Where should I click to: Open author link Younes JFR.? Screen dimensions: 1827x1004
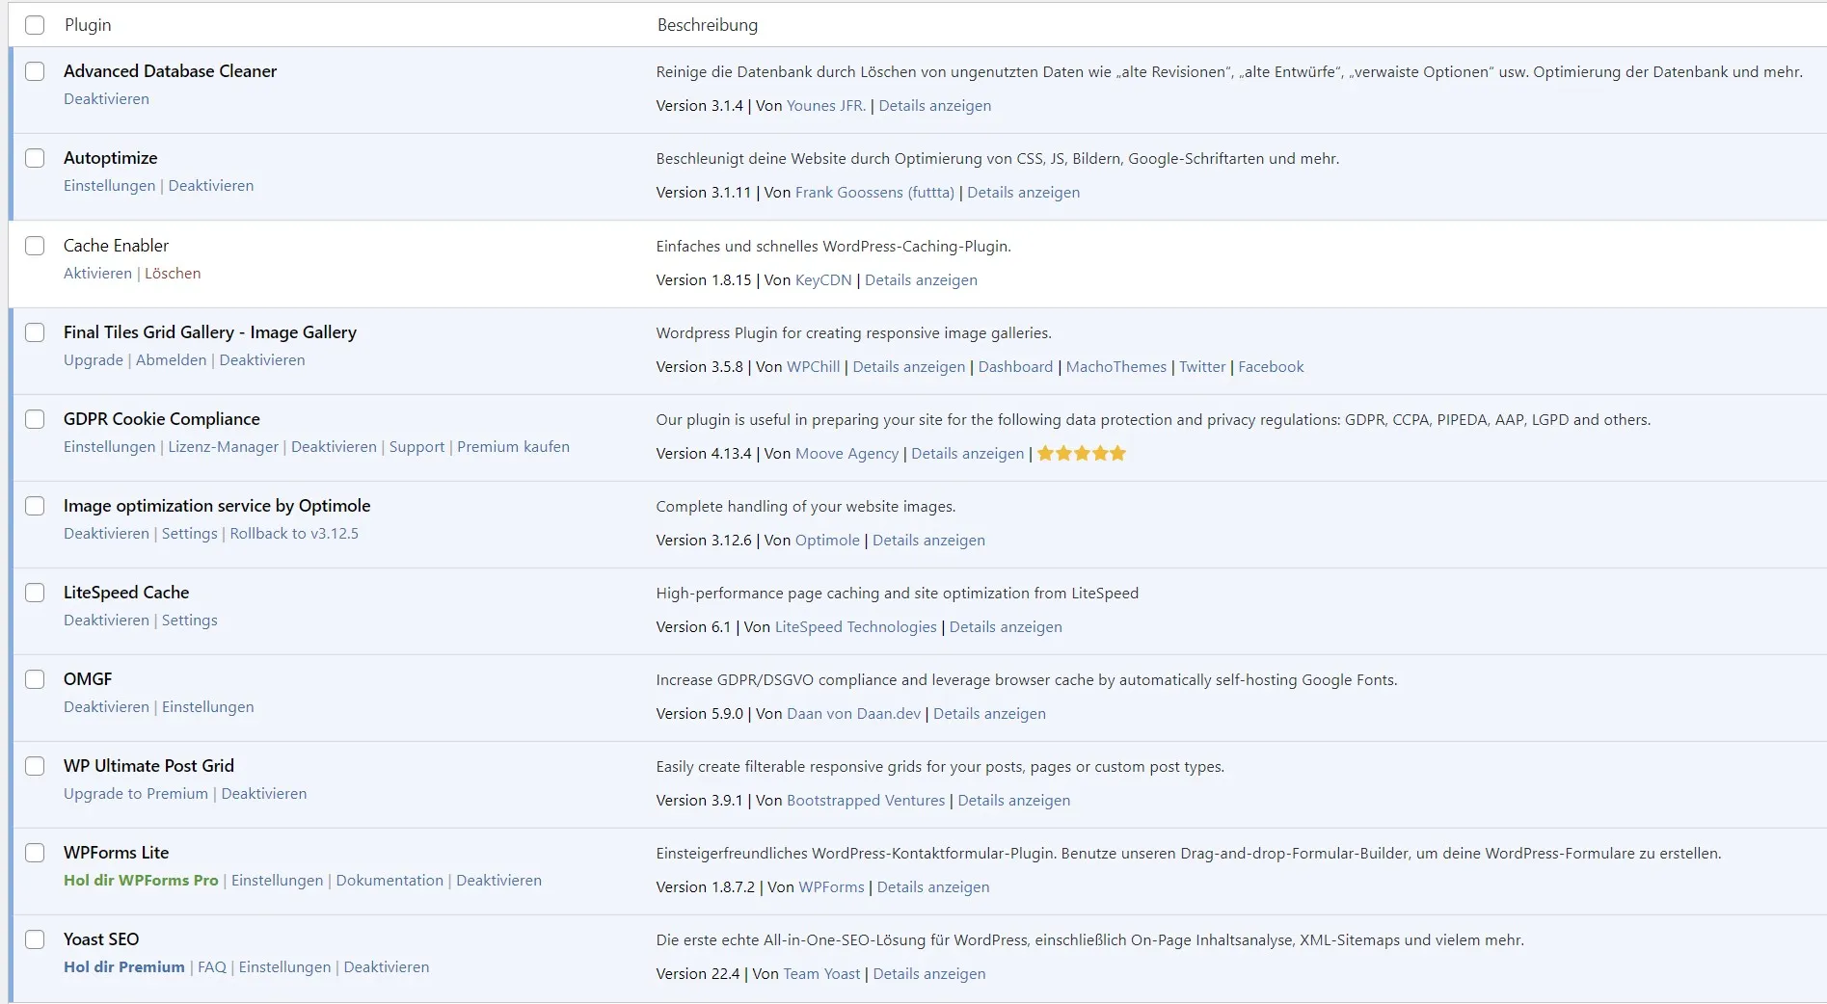826,106
